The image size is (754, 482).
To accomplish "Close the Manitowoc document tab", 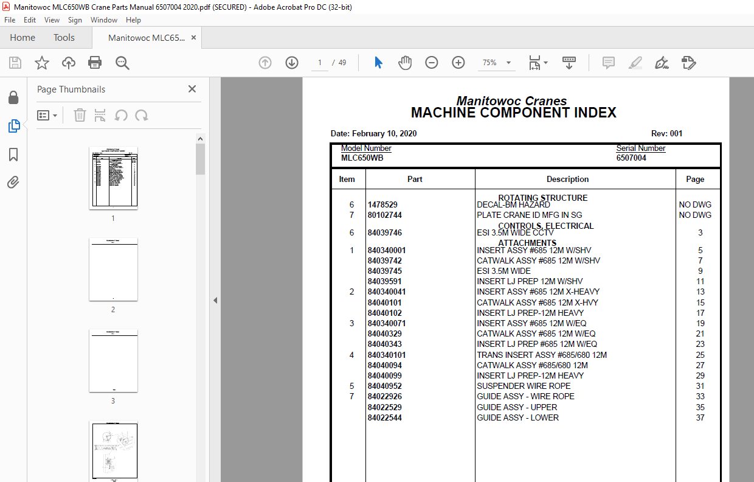I will coord(194,38).
